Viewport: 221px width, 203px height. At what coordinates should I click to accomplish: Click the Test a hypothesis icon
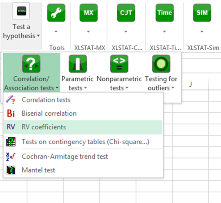tap(21, 11)
